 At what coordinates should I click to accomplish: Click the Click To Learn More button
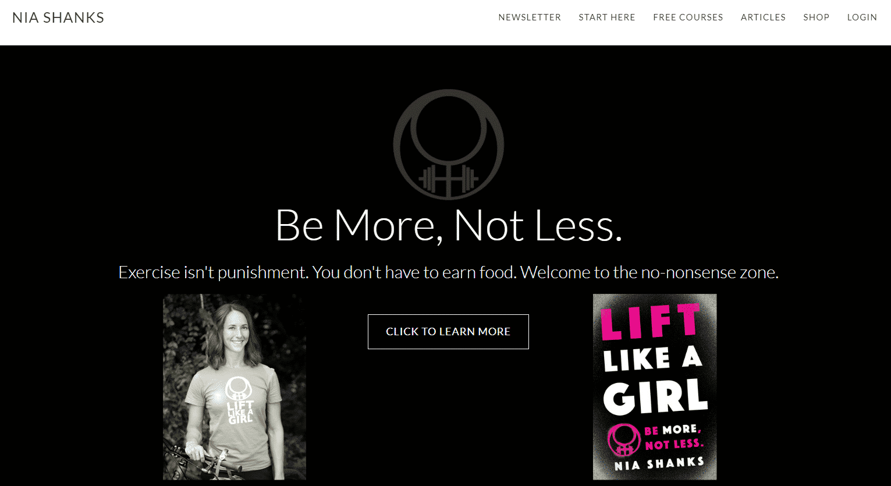[x=448, y=332]
